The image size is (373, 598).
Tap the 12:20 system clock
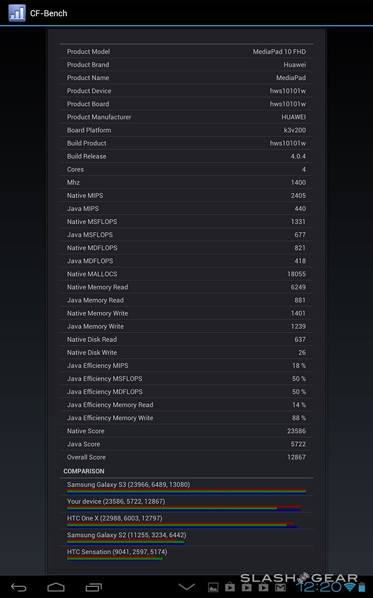coord(320,587)
